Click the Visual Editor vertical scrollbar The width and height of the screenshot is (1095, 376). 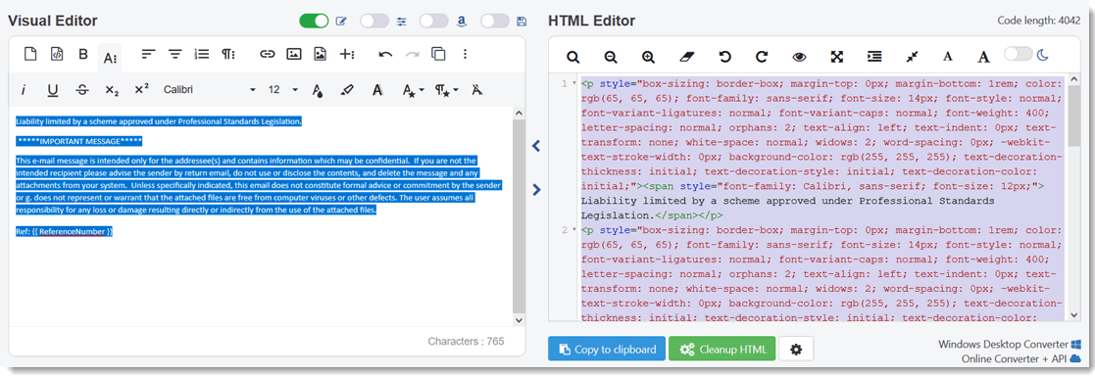click(519, 216)
